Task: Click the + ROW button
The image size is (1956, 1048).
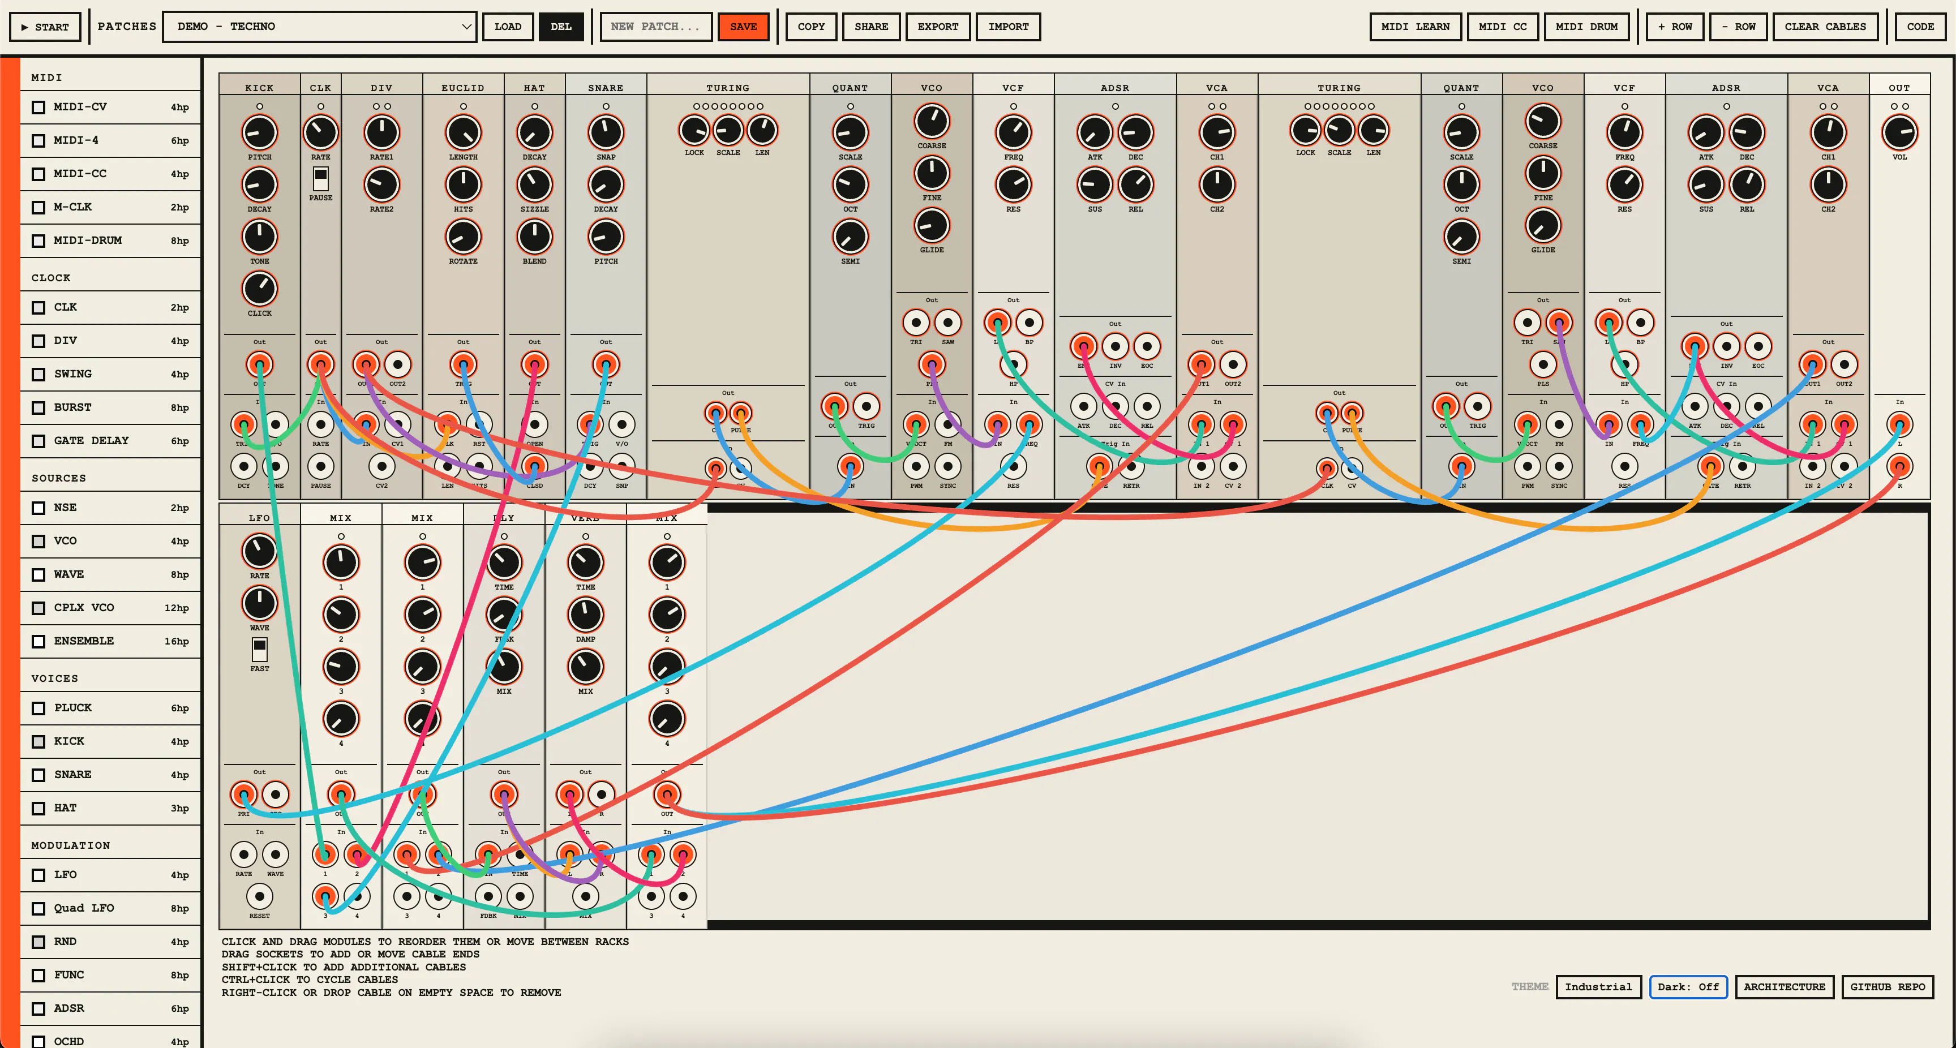Action: (1675, 27)
